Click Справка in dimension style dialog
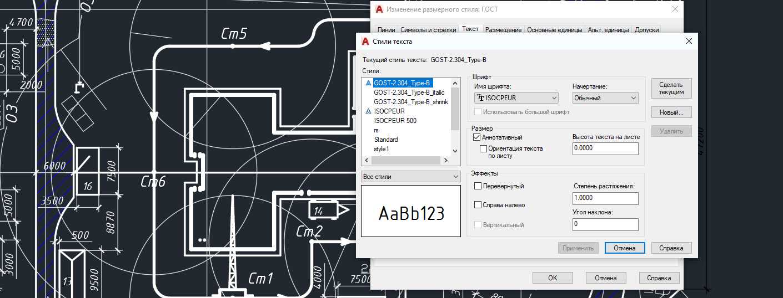The width and height of the screenshot is (783, 298). 659,278
